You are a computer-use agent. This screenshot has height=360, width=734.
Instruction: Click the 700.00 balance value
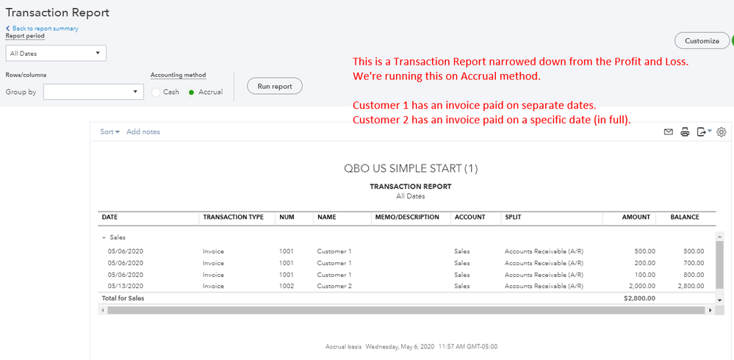coord(694,263)
